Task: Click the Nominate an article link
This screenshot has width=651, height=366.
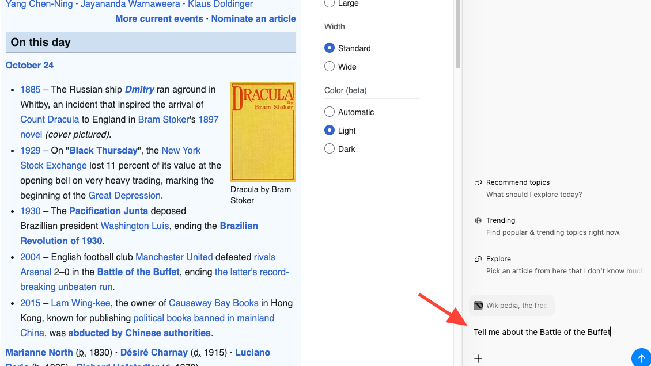Action: pos(253,18)
